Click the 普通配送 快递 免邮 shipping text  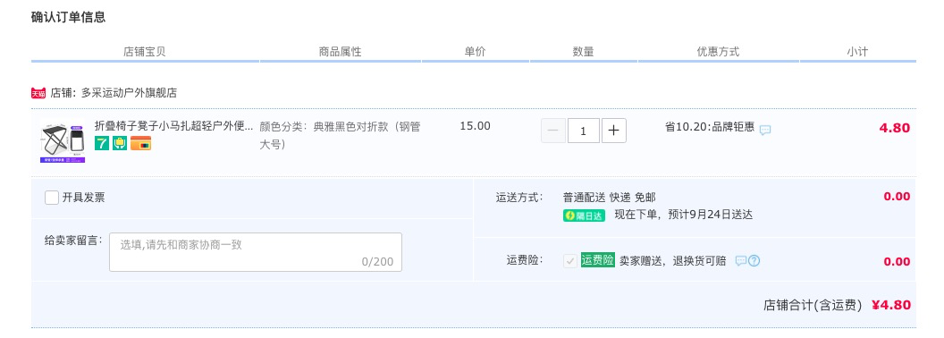click(x=610, y=198)
